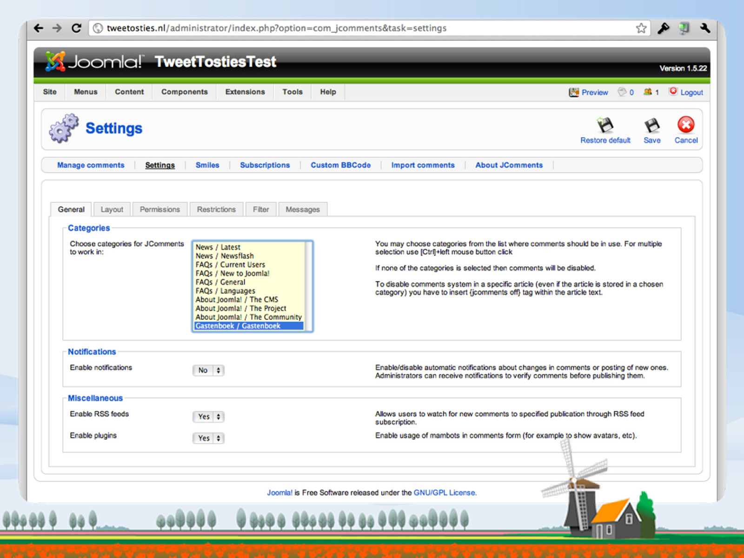Open the Tools menu
Viewport: 744px width, 558px height.
point(292,92)
